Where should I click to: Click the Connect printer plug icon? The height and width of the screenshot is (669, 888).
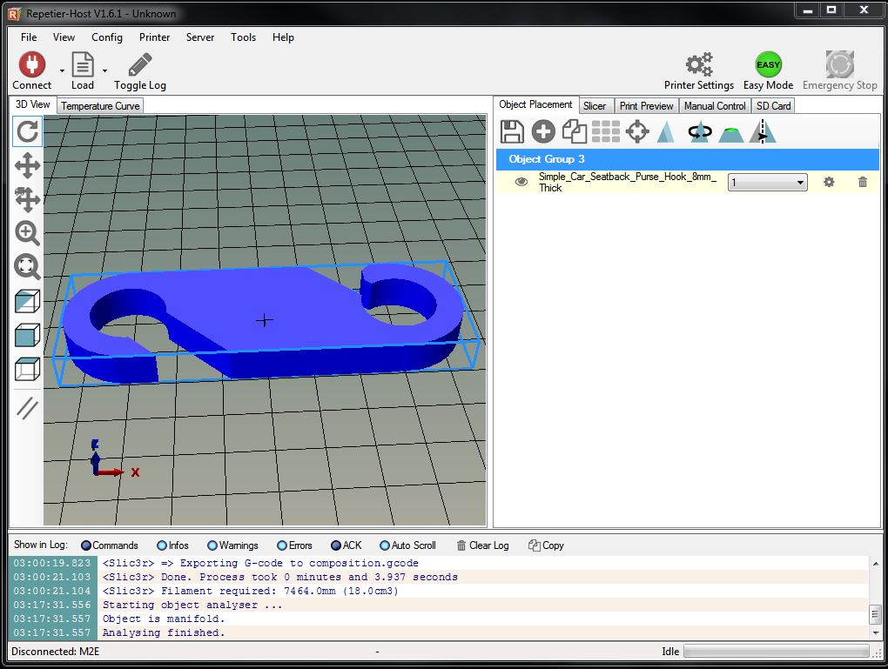pyautogui.click(x=31, y=65)
